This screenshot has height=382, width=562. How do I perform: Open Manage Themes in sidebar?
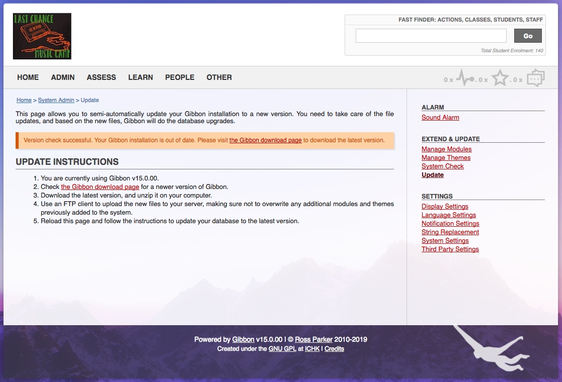click(446, 157)
